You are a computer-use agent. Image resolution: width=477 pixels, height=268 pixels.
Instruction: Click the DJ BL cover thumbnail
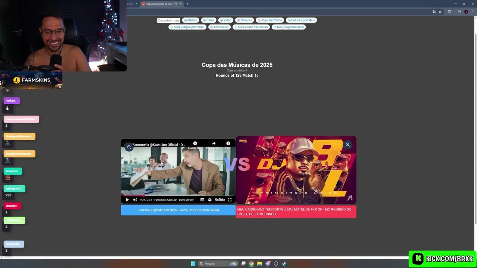tap(296, 170)
